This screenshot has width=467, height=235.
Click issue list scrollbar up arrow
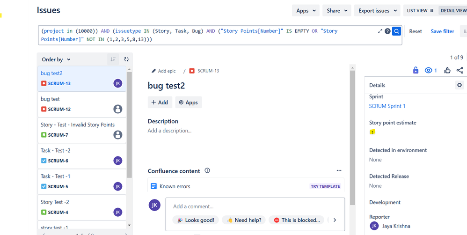tap(129, 69)
